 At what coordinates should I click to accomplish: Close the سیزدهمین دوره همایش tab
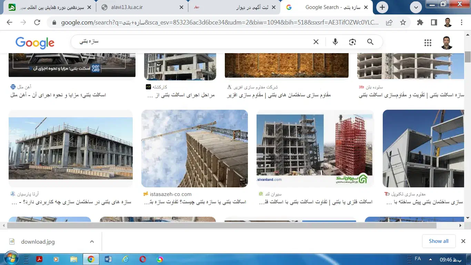(89, 7)
